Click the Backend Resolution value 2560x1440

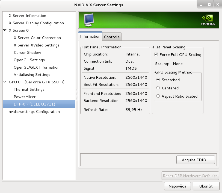click(x=136, y=101)
